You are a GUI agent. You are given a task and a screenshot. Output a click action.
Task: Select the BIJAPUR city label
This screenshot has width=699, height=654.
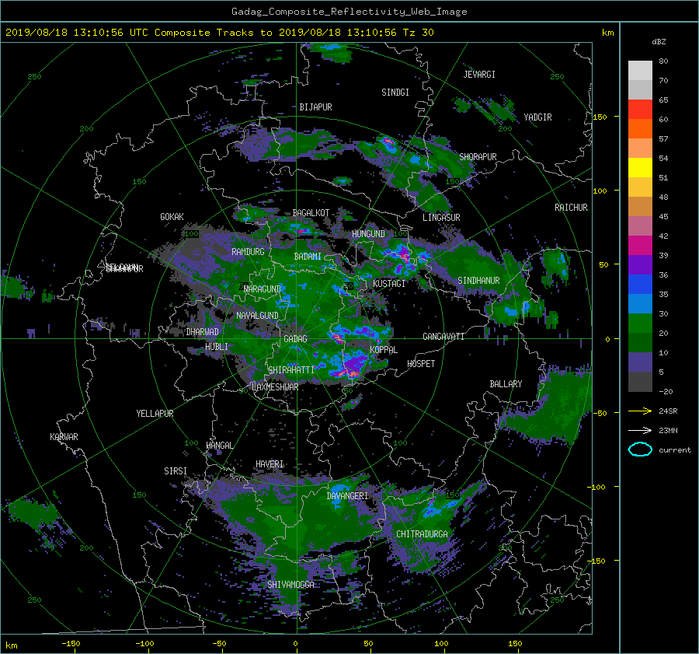click(x=315, y=107)
